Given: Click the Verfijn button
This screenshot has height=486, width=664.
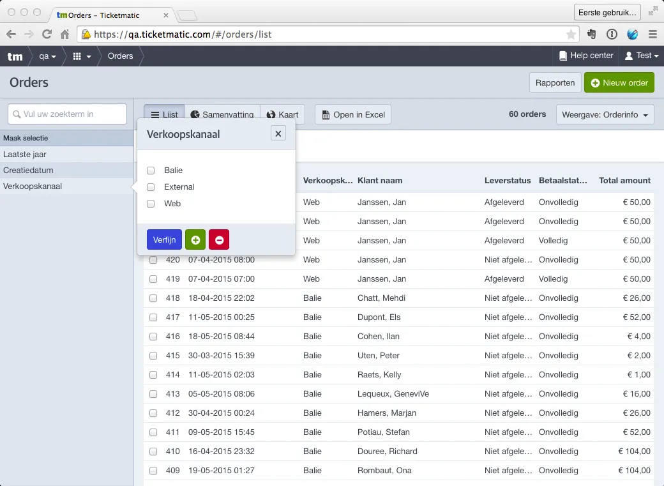Looking at the screenshot, I should tap(164, 240).
